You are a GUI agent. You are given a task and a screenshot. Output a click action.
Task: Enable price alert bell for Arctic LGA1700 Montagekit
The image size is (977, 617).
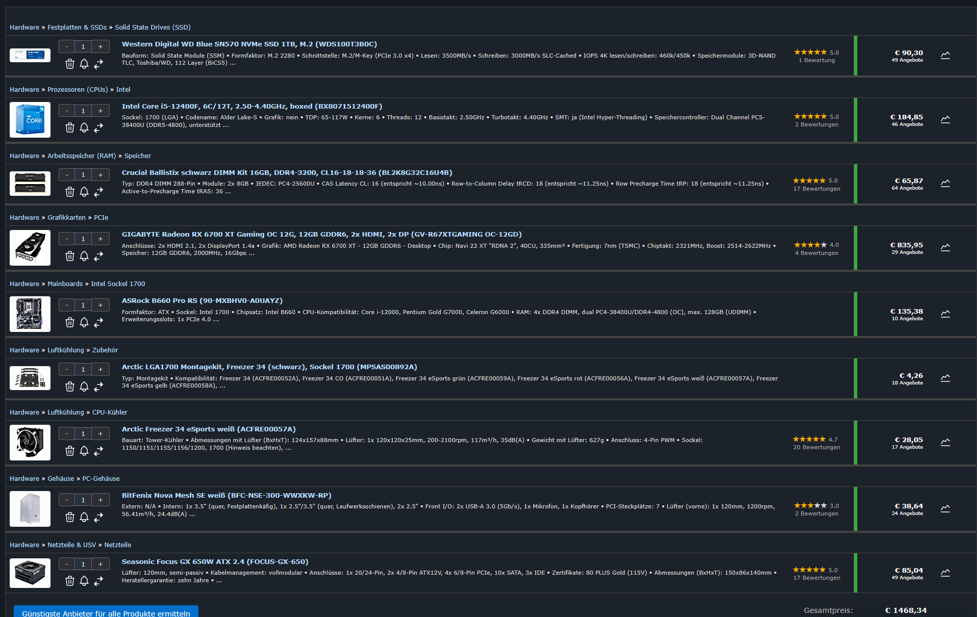pyautogui.click(x=84, y=387)
